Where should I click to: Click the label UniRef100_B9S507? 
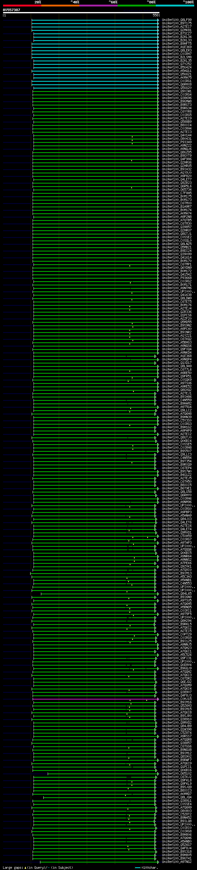coord(177,451)
